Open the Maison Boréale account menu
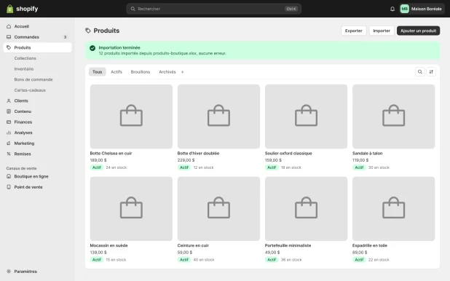The image size is (450, 281). pyautogui.click(x=422, y=9)
